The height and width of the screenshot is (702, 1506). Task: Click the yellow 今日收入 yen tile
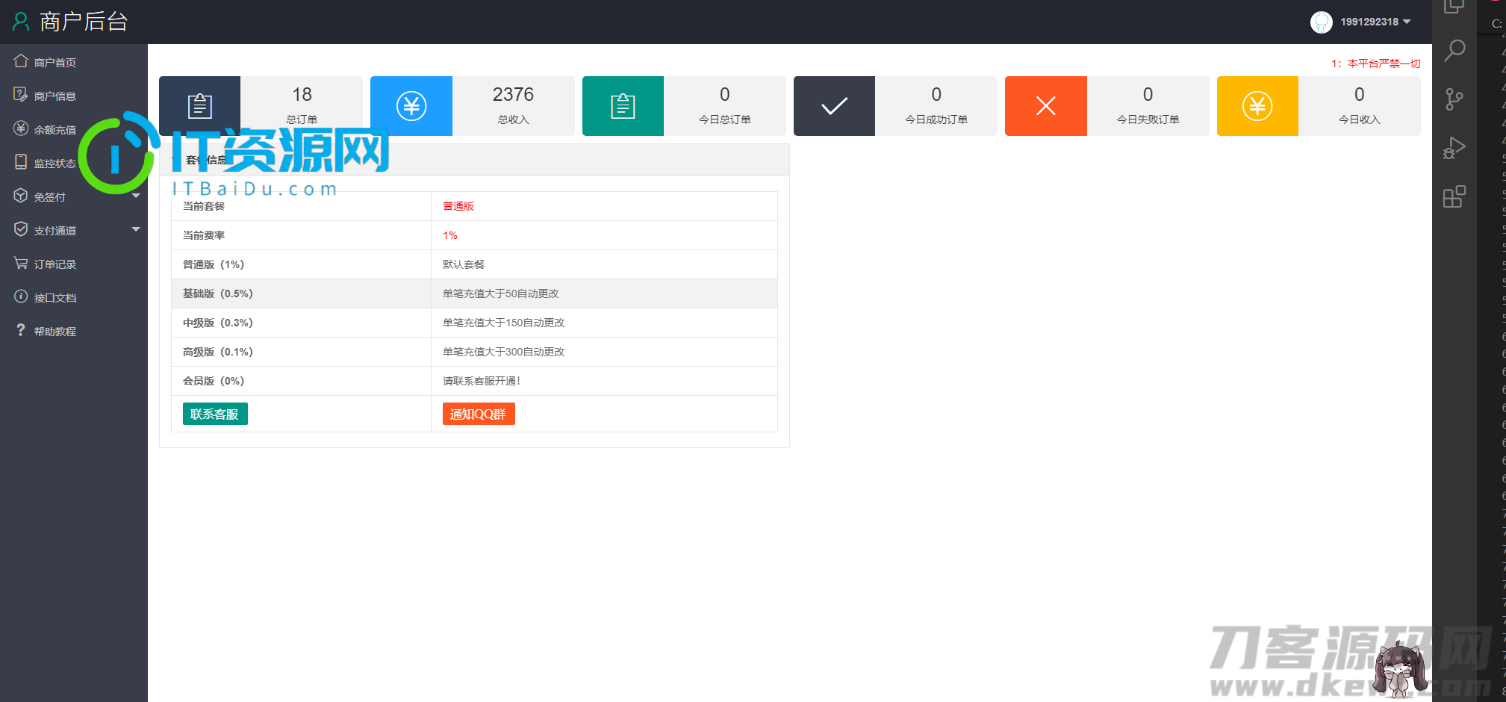(x=1257, y=106)
